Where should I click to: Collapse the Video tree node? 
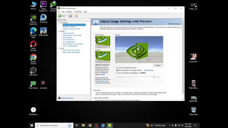coord(59,48)
